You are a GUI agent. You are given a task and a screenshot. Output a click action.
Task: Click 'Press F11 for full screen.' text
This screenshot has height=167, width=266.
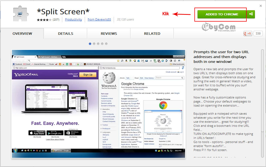[x=210, y=150]
